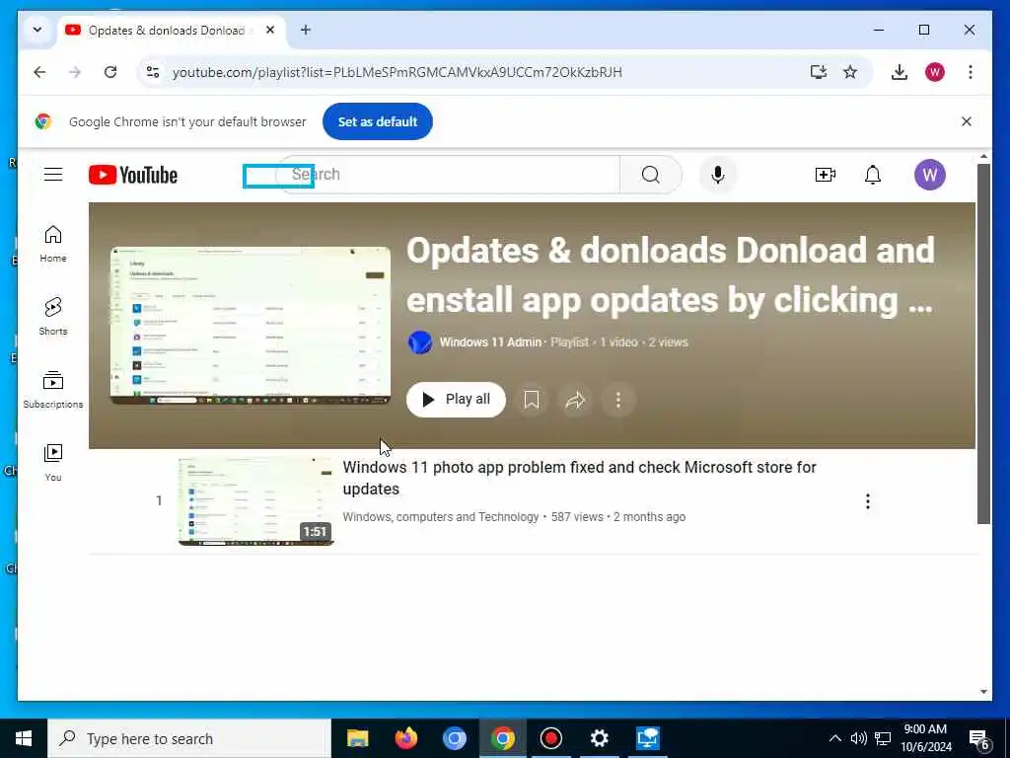Go to Home in the sidebar
The width and height of the screenshot is (1010, 758).
click(53, 244)
